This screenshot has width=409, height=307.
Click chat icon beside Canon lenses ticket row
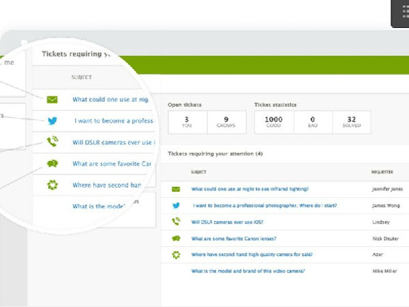point(176,238)
